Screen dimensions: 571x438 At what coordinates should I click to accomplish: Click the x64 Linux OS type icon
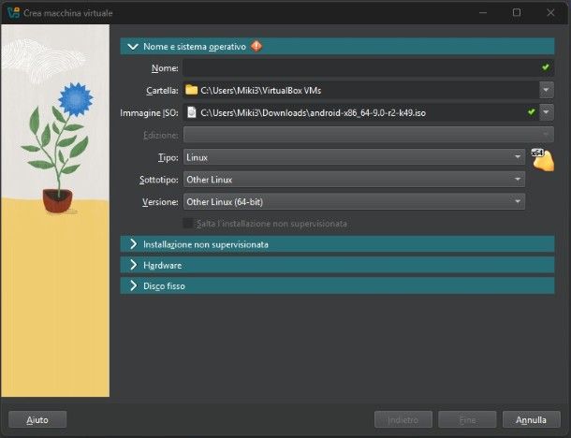pos(543,159)
